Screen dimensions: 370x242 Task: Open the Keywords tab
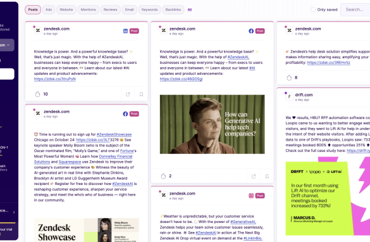tap(149, 10)
